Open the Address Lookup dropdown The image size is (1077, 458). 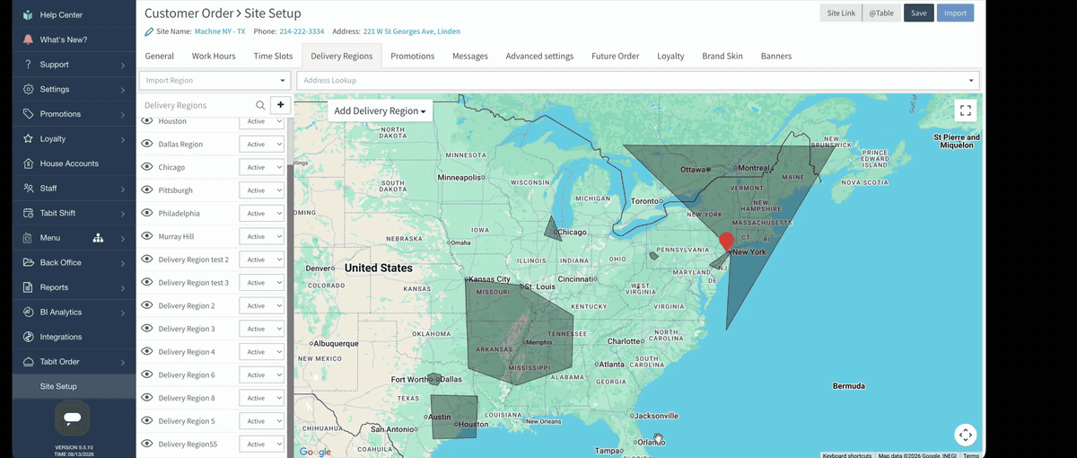click(638, 81)
